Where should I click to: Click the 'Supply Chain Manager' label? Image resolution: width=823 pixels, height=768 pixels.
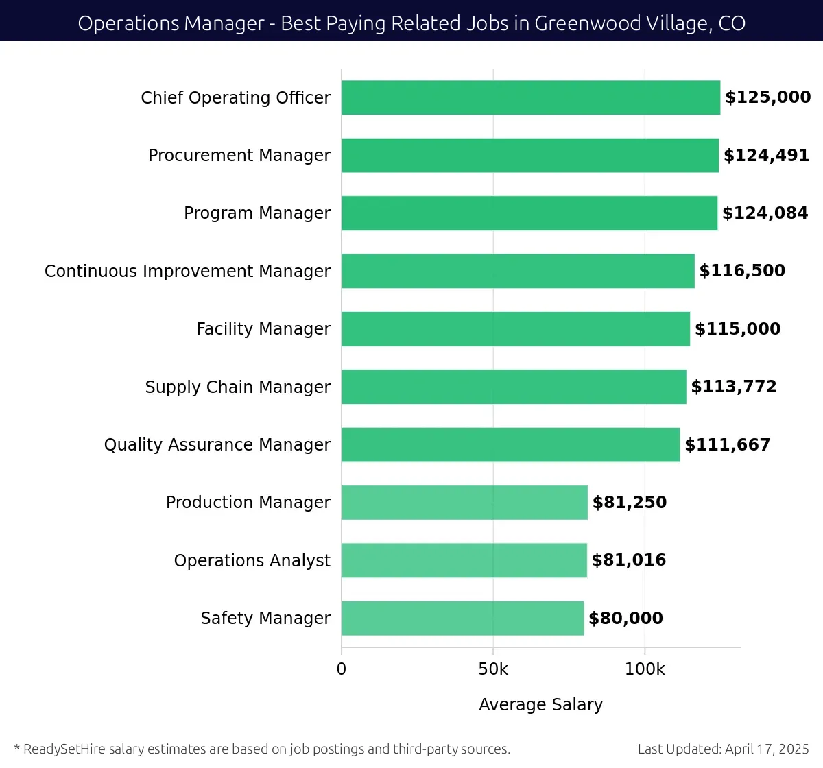237,387
